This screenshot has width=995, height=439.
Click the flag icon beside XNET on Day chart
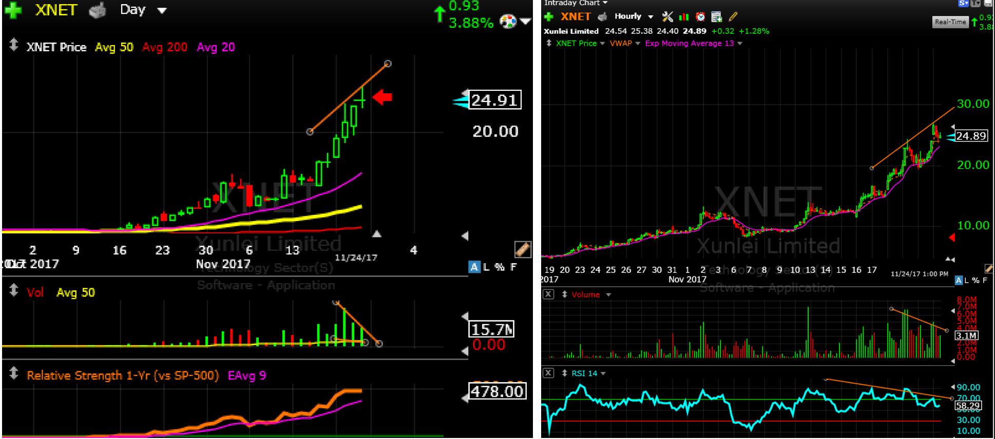point(98,11)
